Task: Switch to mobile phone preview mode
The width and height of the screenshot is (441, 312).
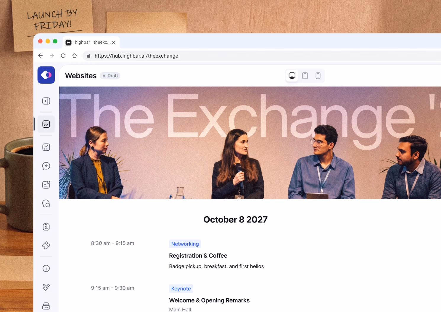Action: [318, 76]
